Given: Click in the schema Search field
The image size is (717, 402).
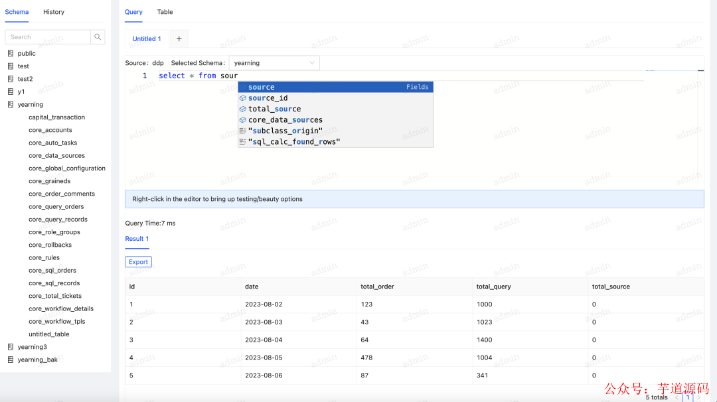Looking at the screenshot, I should [x=48, y=37].
